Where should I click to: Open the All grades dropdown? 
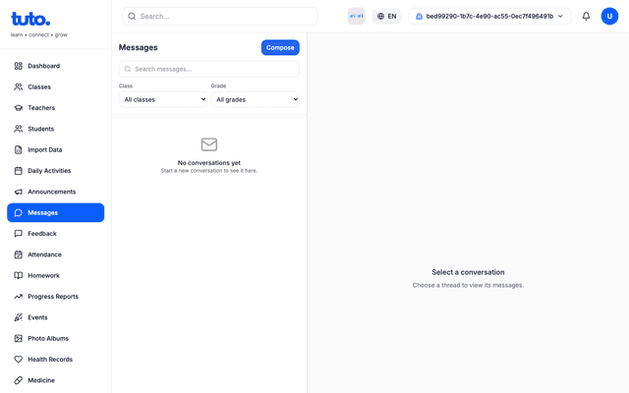[x=256, y=99]
